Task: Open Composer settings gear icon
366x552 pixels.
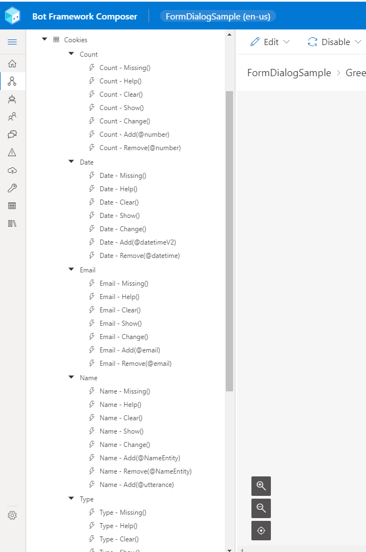Action: 12,515
